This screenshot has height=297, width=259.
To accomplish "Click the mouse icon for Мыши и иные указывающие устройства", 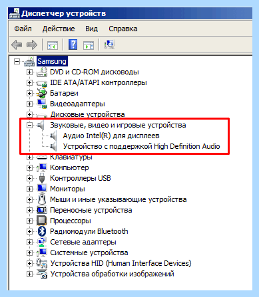I will [42, 199].
